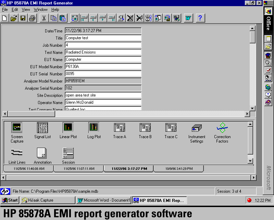The width and height of the screenshot is (274, 220).
Task: Open the Window menu
Action: 40,10
